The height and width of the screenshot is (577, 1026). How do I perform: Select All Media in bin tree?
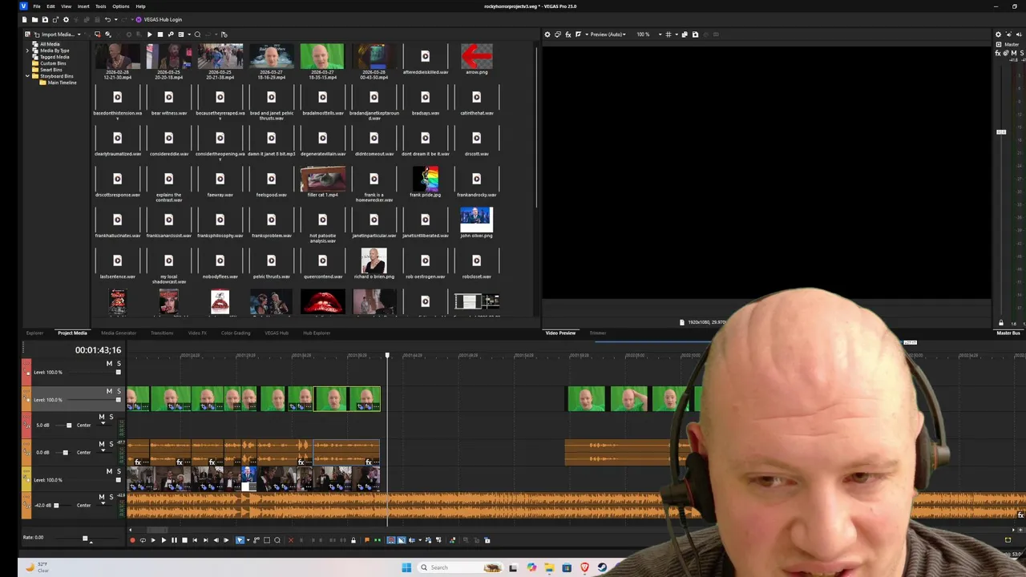point(50,44)
